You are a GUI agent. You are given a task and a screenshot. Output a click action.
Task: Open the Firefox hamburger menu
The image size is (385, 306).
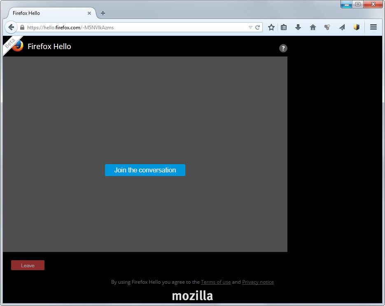coord(373,27)
